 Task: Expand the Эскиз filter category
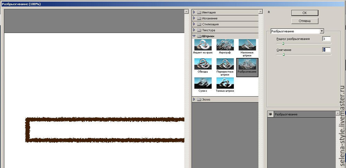coord(194,99)
